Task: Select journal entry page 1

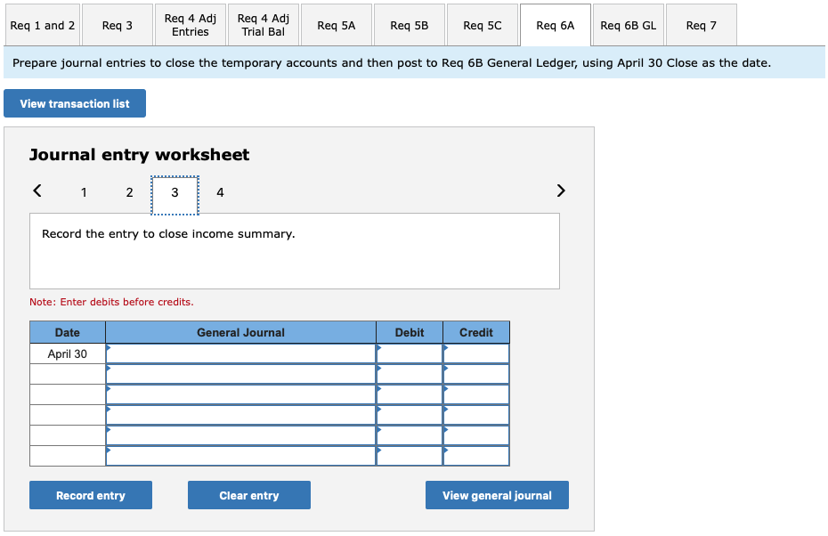Action: pos(84,192)
